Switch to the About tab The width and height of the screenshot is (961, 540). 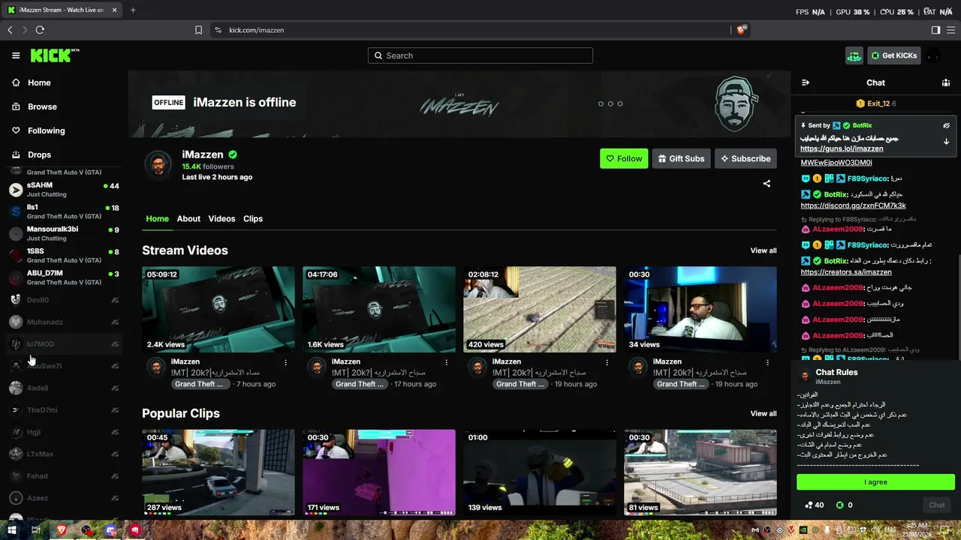(188, 219)
